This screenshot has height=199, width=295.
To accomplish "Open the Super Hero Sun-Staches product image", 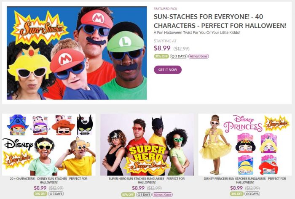I will point(147,144).
